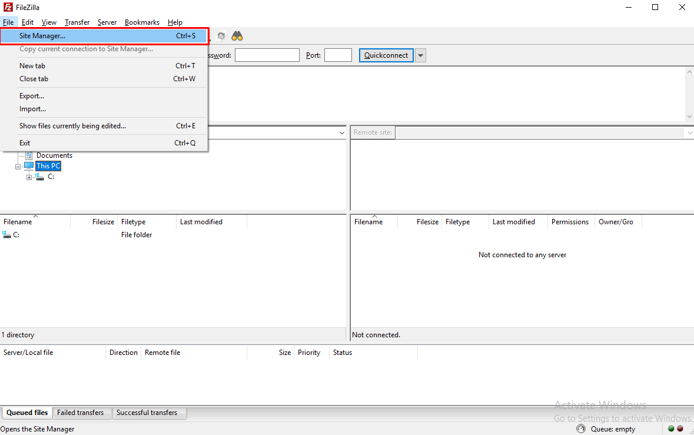Open the Server menu

(x=107, y=22)
